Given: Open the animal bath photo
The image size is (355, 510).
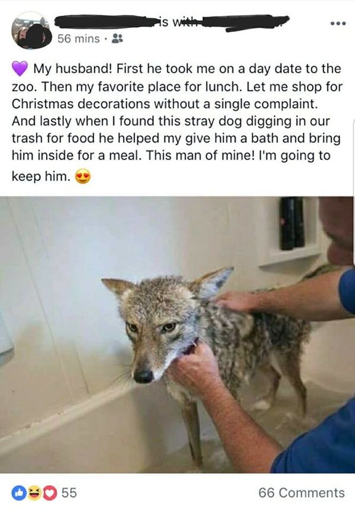Looking at the screenshot, I should 177,335.
